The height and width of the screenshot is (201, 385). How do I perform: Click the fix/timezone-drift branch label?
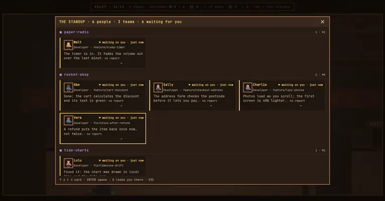(108, 165)
